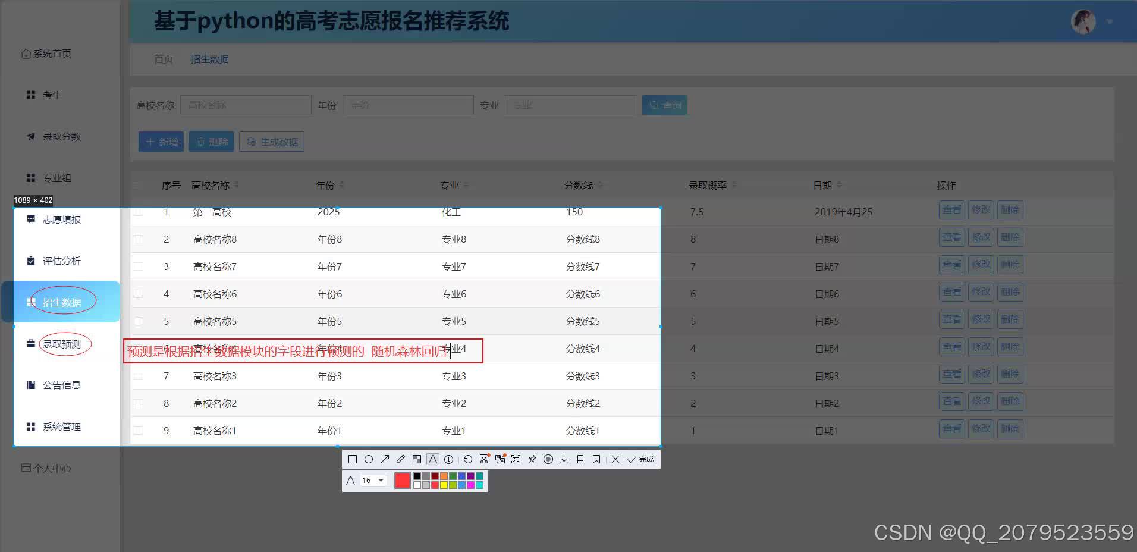The width and height of the screenshot is (1137, 552).
Task: Select the text annotation tool
Action: coord(433,459)
